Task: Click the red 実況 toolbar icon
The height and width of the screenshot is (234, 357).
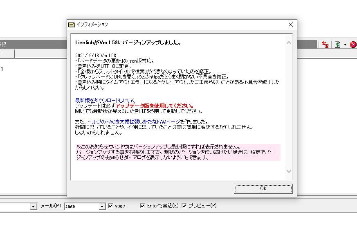Action: click(325, 45)
